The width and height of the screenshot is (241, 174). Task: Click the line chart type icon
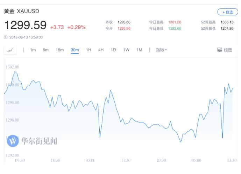click(x=10, y=50)
